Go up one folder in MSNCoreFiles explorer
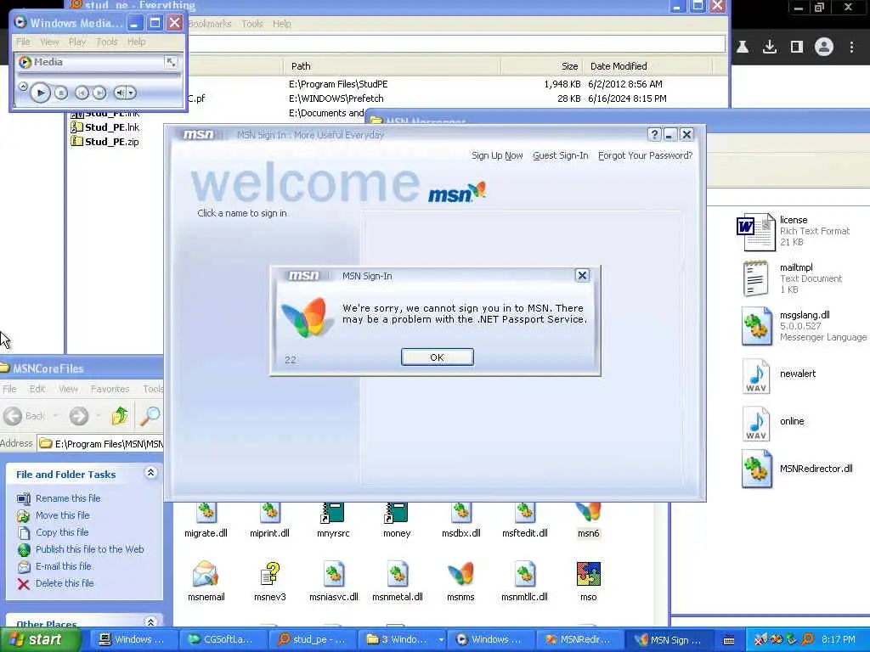This screenshot has width=870, height=652. 119,416
